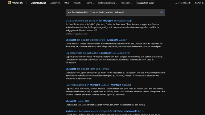The image size is (205, 115).
Task: Open Microsoft 365 Copilot-Hilfe und -Lernen
Action: point(87,69)
